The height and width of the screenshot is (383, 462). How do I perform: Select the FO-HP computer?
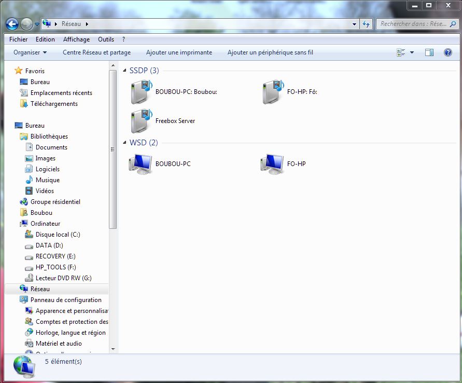tap(283, 164)
